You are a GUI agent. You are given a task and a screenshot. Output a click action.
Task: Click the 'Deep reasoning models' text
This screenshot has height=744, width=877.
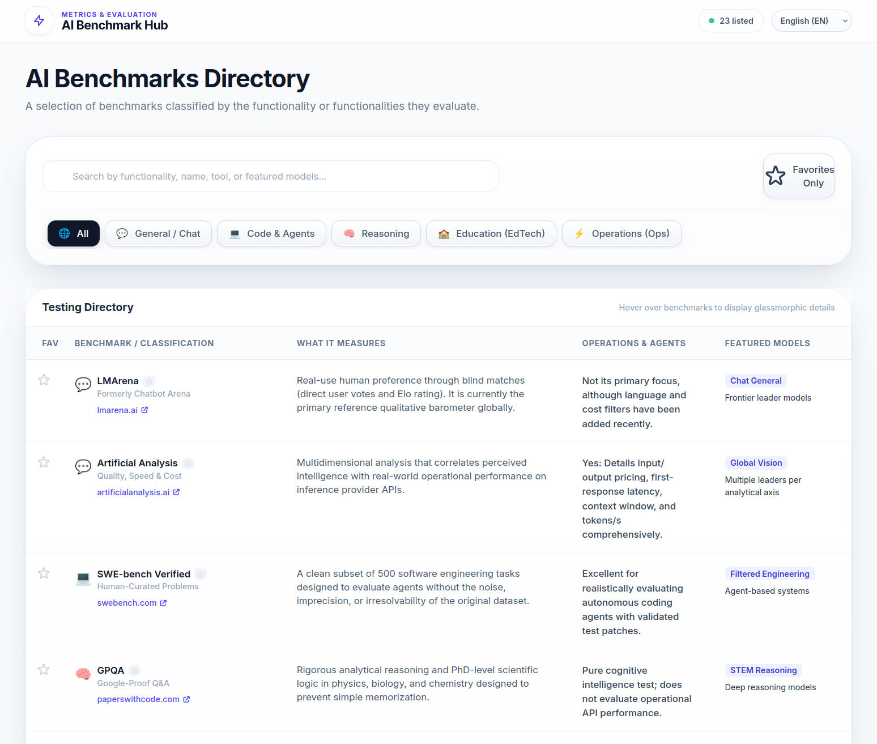pos(770,687)
